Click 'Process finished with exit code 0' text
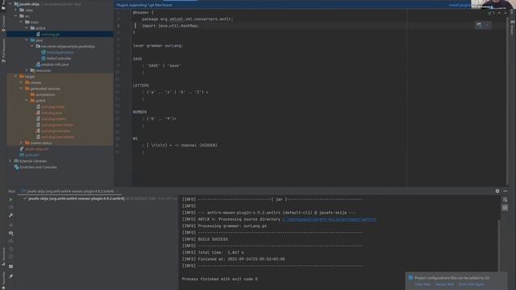Viewport: 516px width, 290px height. pyautogui.click(x=220, y=279)
